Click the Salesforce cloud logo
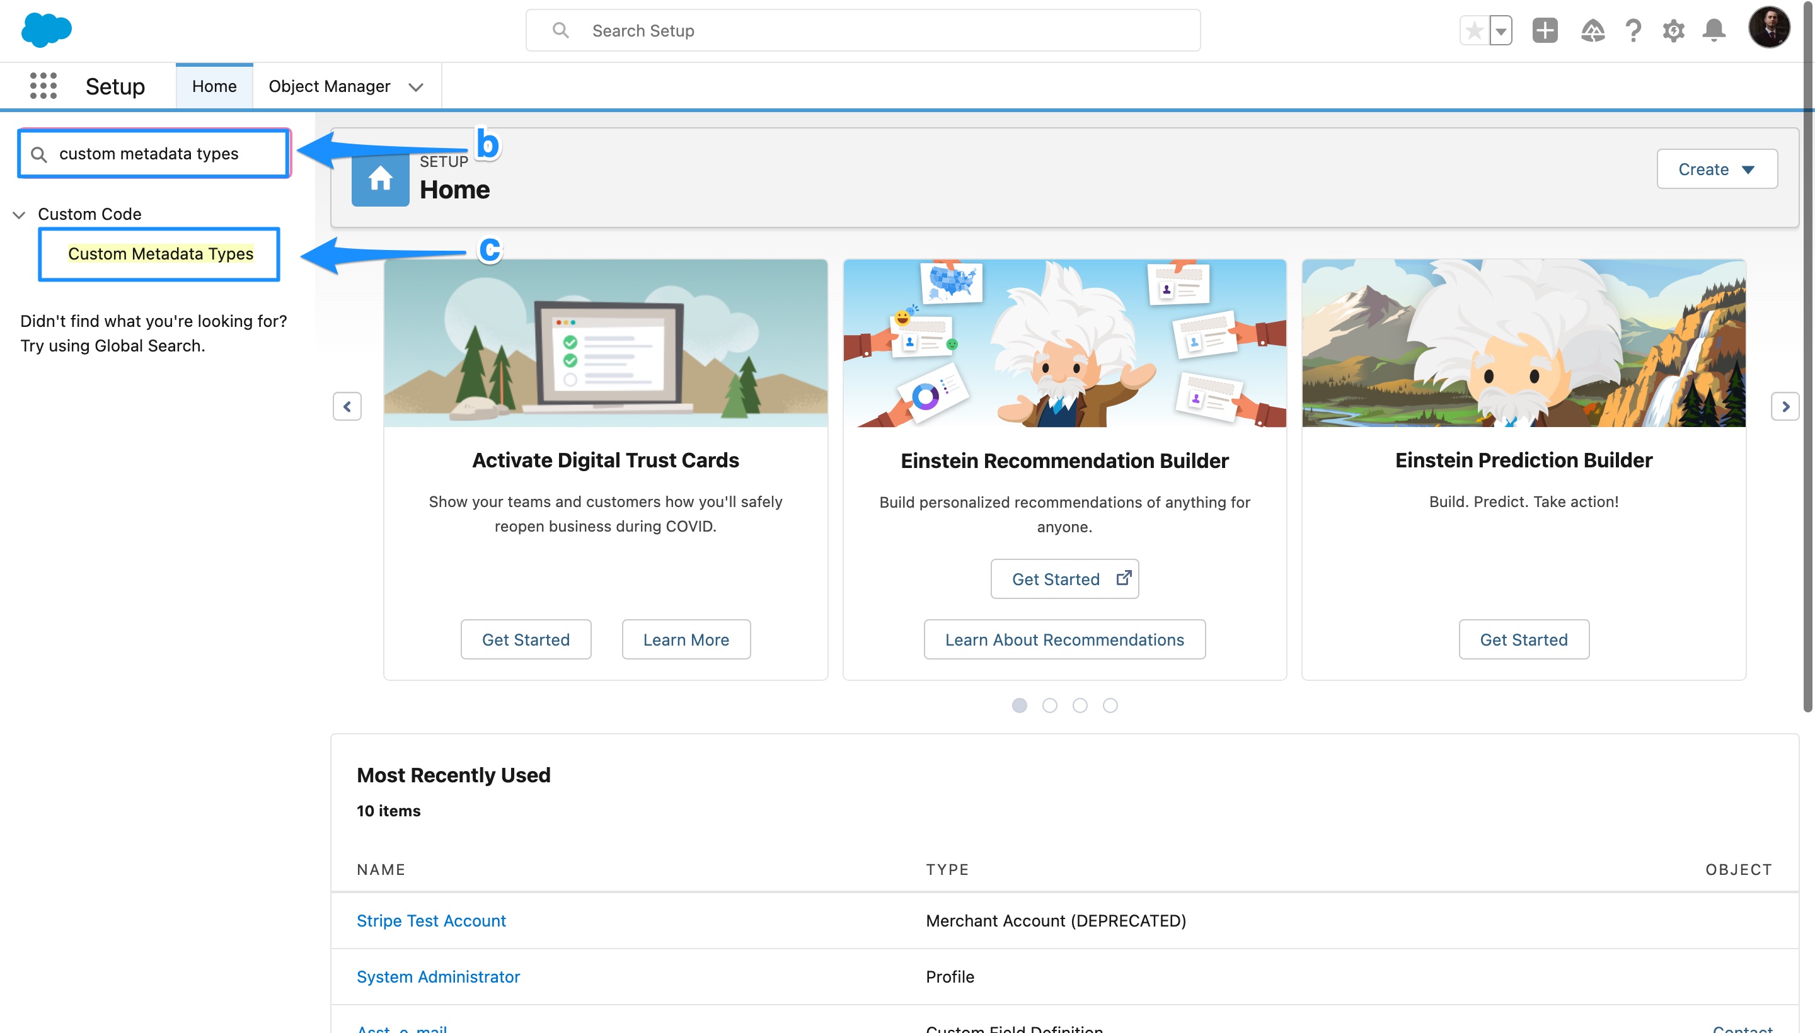Image resolution: width=1815 pixels, height=1033 pixels. [46, 30]
